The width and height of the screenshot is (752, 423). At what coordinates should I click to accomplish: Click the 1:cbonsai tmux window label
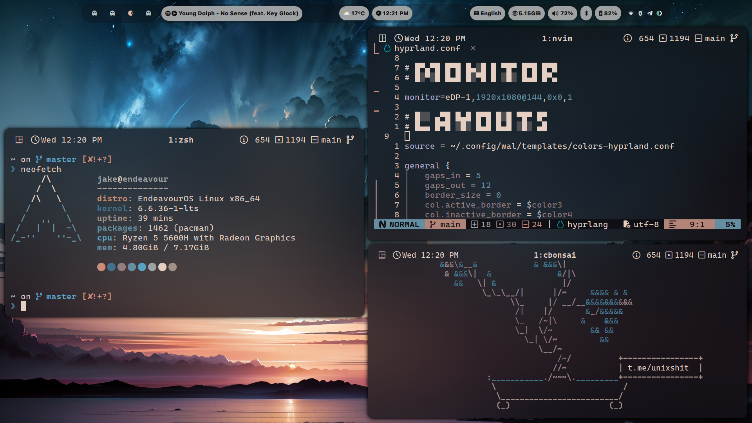click(x=555, y=255)
